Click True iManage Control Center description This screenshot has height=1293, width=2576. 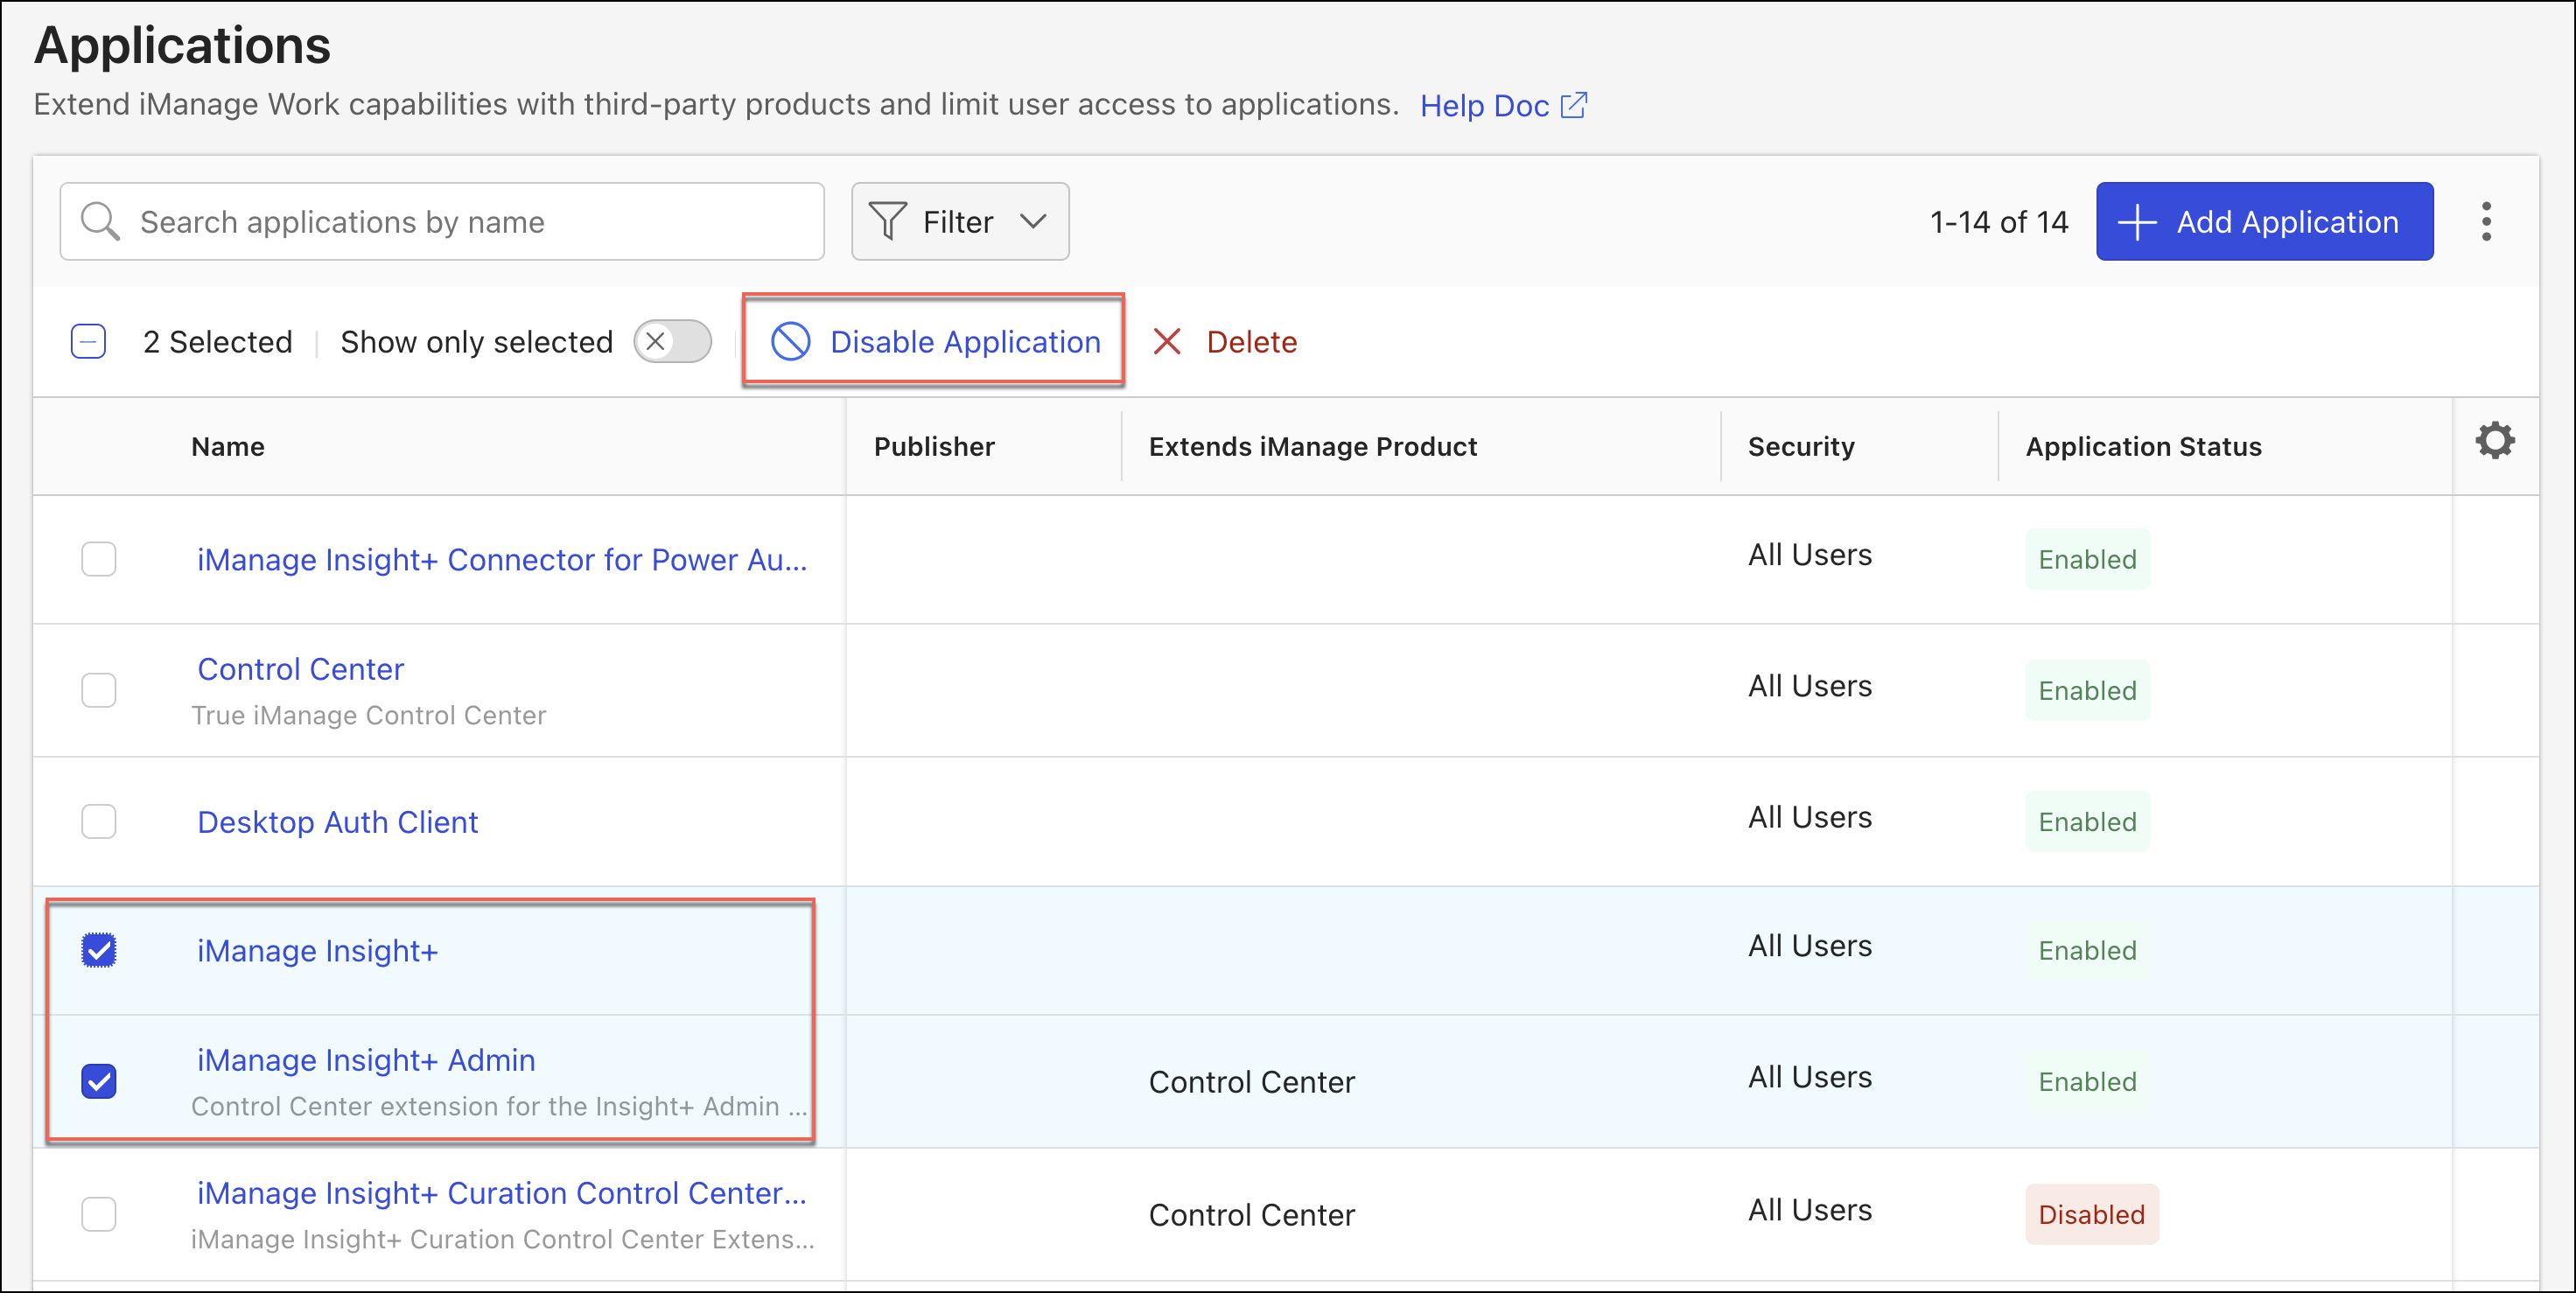coord(369,715)
